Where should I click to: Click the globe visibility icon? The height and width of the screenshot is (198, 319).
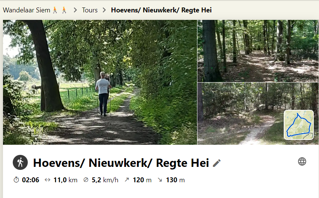point(302,162)
